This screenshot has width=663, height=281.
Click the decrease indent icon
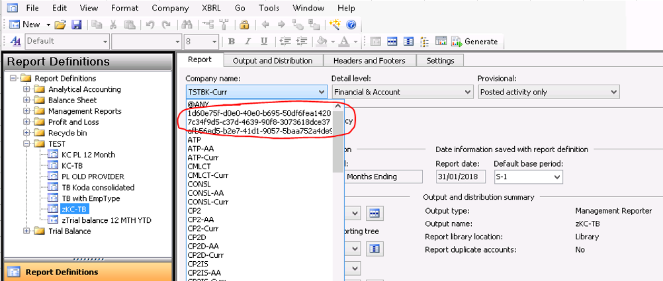[x=285, y=42]
